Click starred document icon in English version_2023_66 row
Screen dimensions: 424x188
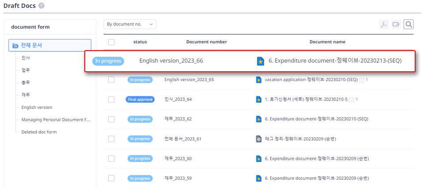click(261, 61)
